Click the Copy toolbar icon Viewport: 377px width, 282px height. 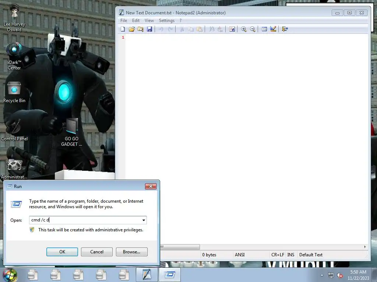(x=191, y=29)
